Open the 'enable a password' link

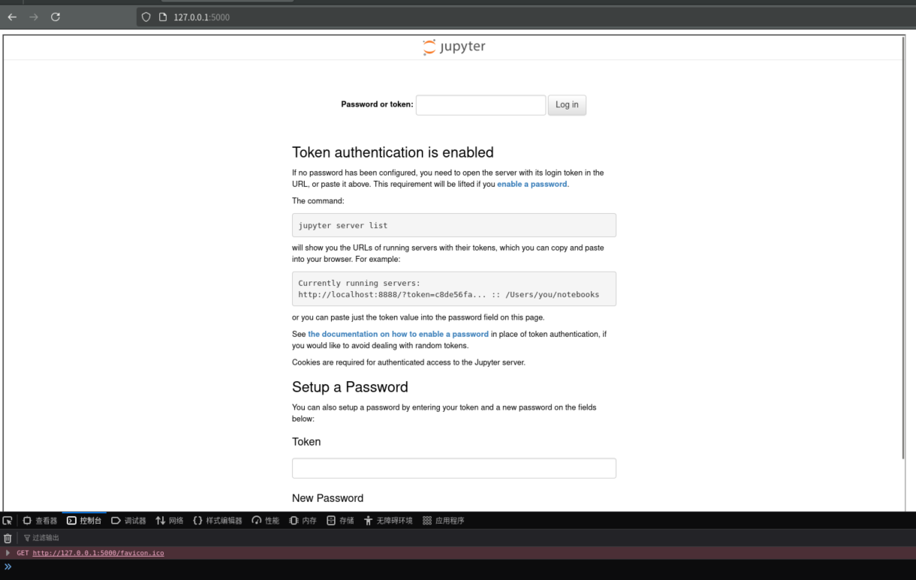tap(532, 184)
